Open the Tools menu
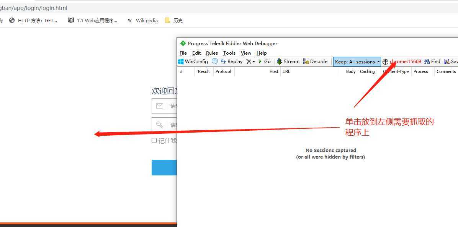Viewport: 458px width, 227px height. click(229, 53)
